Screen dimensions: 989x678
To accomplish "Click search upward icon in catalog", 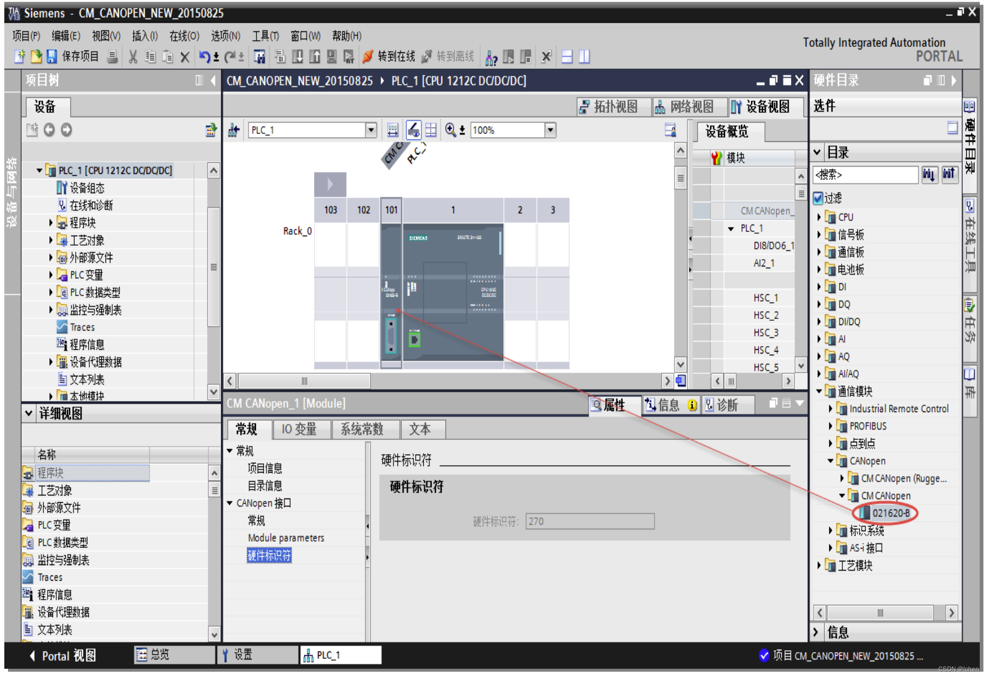I will pyautogui.click(x=949, y=175).
